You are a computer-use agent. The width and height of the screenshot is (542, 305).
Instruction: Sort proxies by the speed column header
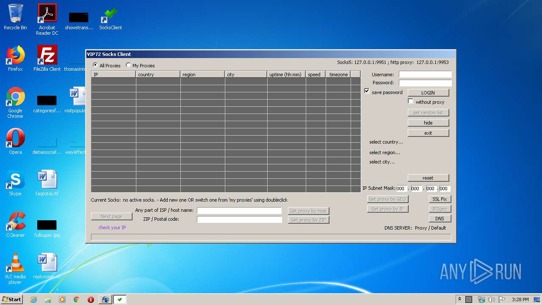pos(315,75)
